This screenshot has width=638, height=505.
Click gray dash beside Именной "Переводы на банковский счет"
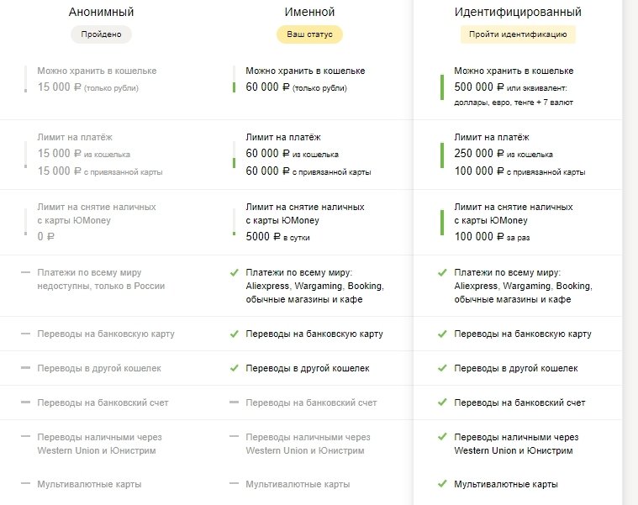point(234,402)
